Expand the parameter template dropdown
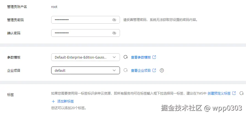The width and height of the screenshot is (246, 116). (x=114, y=57)
